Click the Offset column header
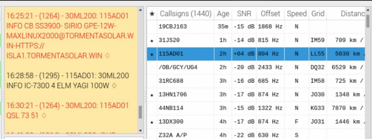Viewport: 372px width, 139px height. 270,14
